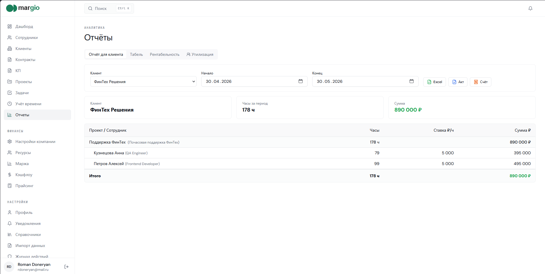This screenshot has width=545, height=274.
Task: Open the notifications bell icon
Action: pyautogui.click(x=530, y=8)
